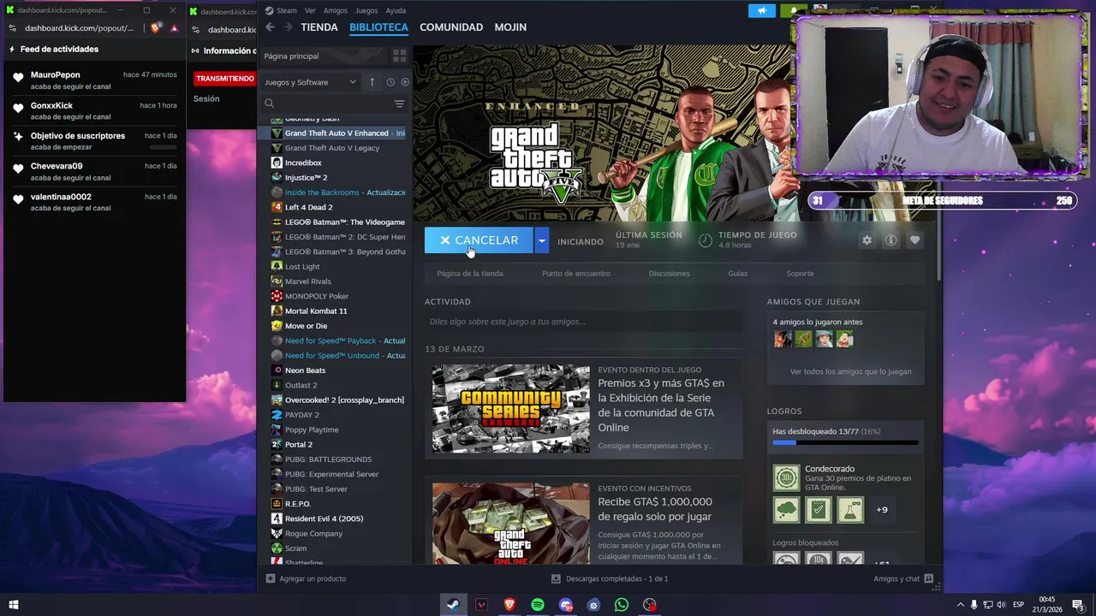The image size is (1096, 616).
Task: Open the Soporte link
Action: pyautogui.click(x=800, y=274)
